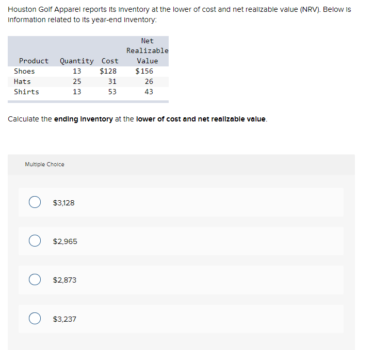Click the $3,237 answer text label

point(64,319)
